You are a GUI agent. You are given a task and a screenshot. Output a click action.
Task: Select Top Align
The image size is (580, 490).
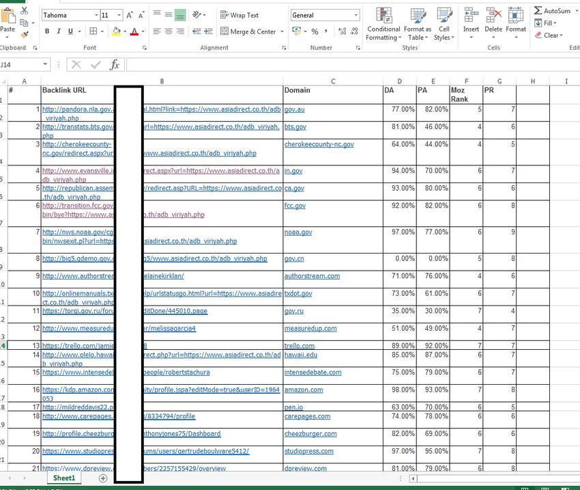157,14
